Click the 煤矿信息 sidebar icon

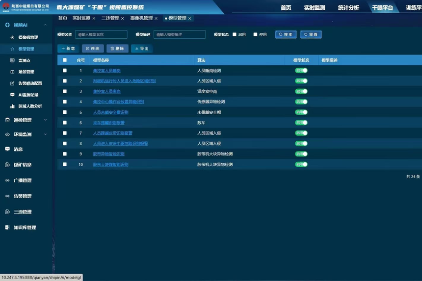tap(7, 165)
